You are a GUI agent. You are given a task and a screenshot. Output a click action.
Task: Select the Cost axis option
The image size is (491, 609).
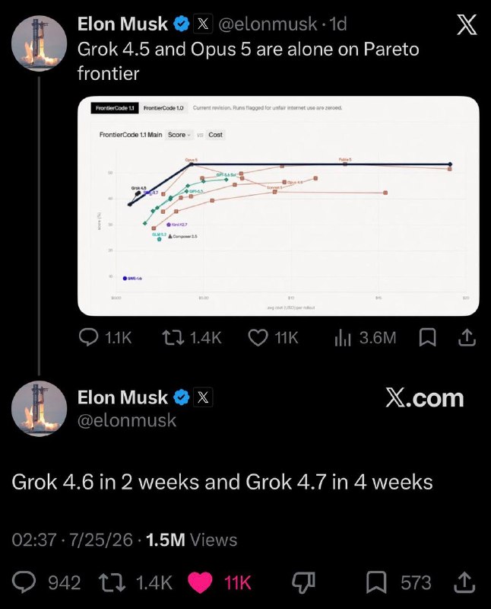click(x=215, y=135)
